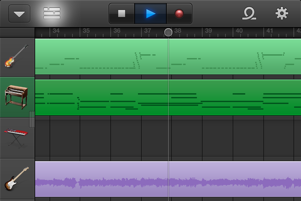Select the dark green organ MIDI region
This screenshot has height=201, width=301.
(168, 97)
